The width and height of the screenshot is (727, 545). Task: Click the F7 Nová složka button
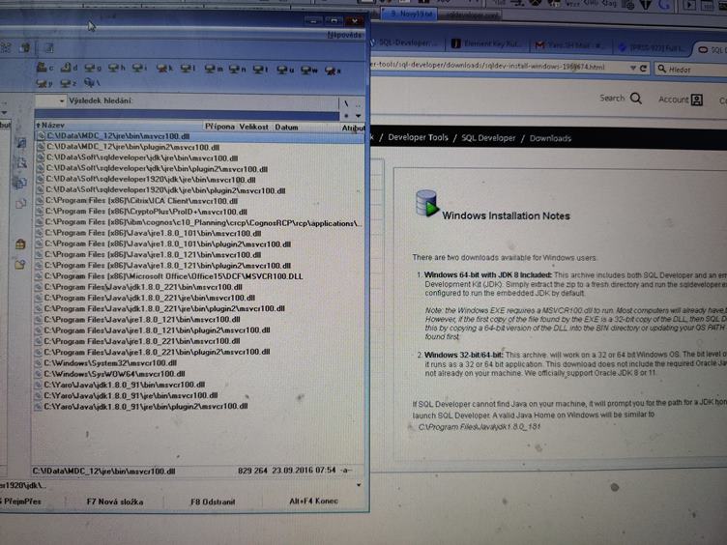point(114,502)
